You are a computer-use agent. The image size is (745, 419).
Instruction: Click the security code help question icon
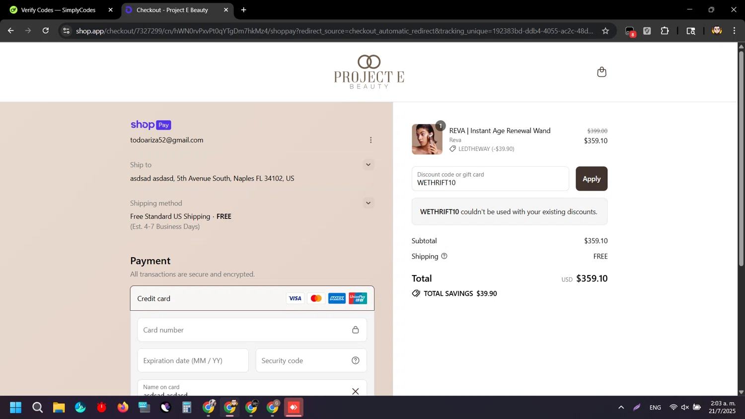click(x=355, y=360)
